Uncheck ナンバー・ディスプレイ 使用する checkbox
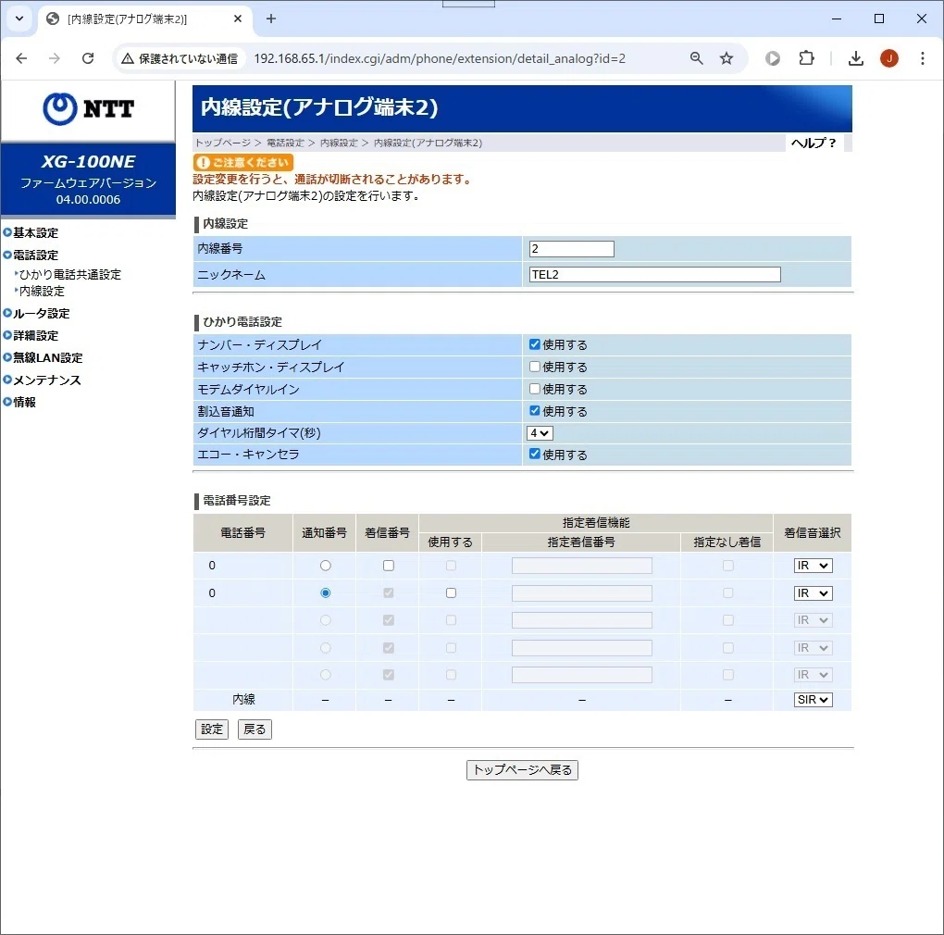 tap(535, 344)
